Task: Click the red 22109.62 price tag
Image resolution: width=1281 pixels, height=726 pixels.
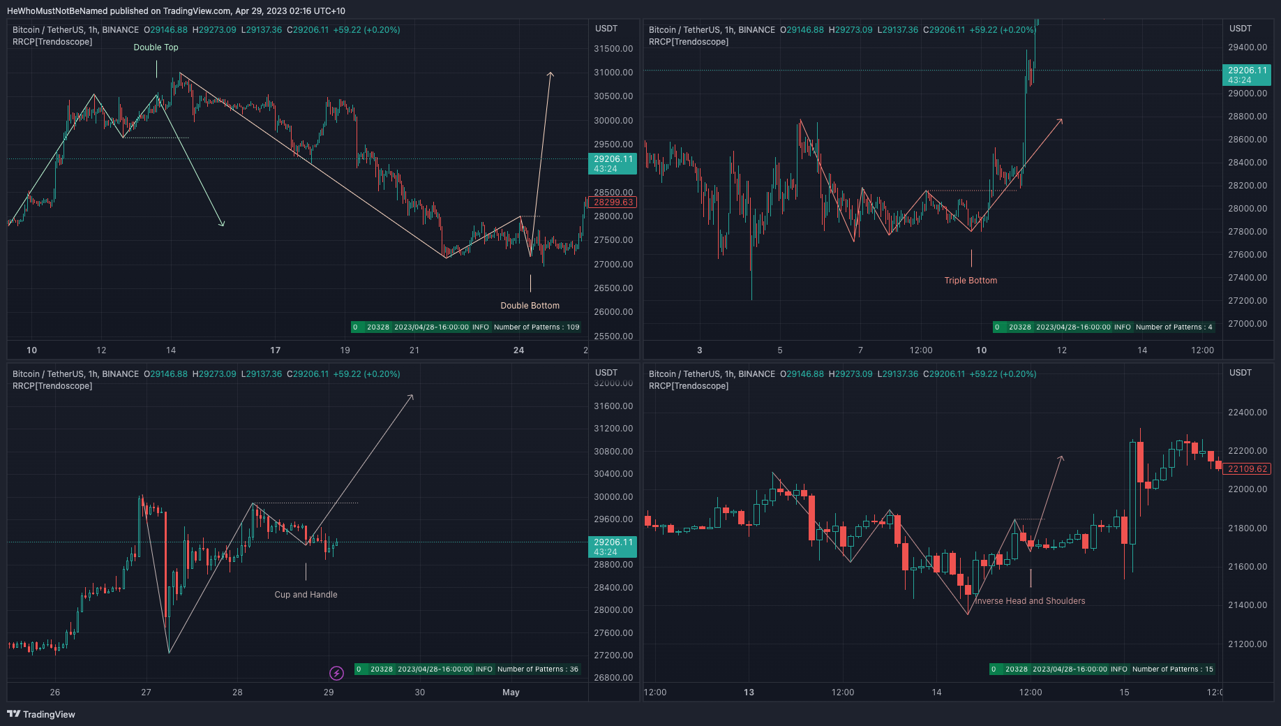Action: (x=1248, y=469)
